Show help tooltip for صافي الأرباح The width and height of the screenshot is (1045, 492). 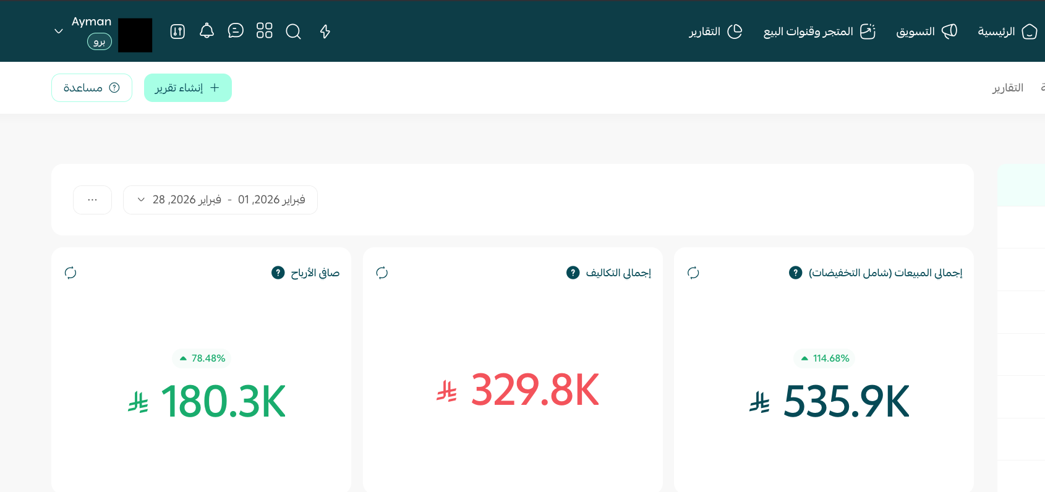point(278,273)
